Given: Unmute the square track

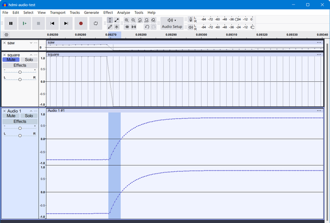Looking at the screenshot, I should [x=11, y=60].
